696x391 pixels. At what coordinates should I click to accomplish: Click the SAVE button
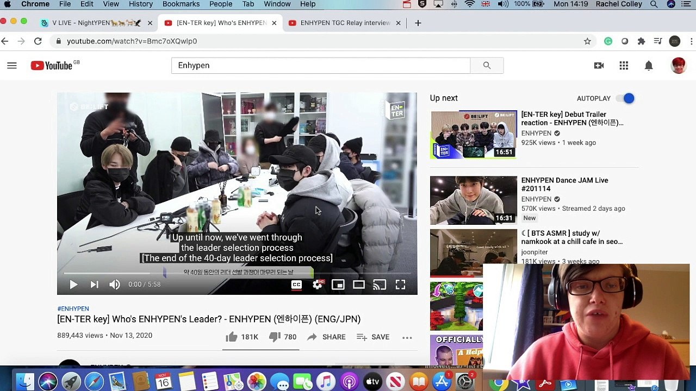[373, 337]
